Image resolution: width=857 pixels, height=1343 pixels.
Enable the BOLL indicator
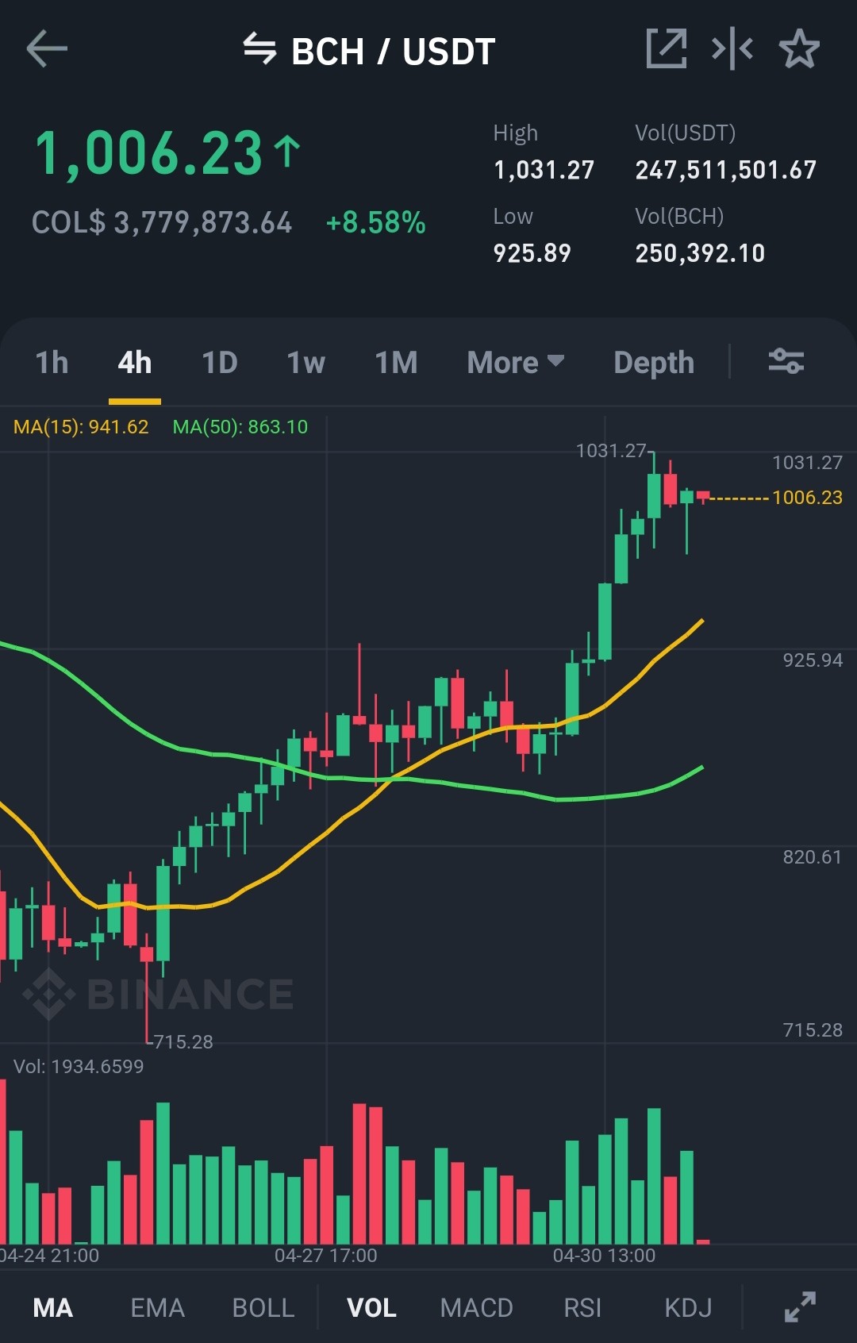coord(263,1307)
